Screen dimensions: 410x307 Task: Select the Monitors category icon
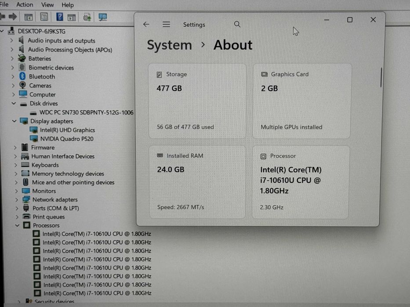coord(26,191)
